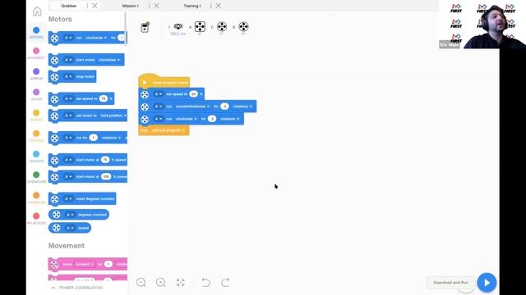526x295 pixels.
Task: Click the Movement palette heading
Action: click(x=67, y=246)
